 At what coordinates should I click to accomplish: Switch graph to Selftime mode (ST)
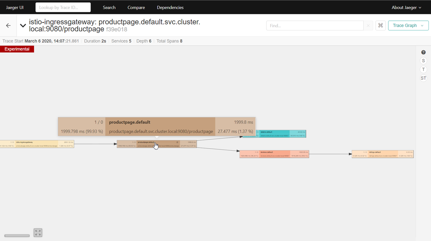tap(423, 78)
